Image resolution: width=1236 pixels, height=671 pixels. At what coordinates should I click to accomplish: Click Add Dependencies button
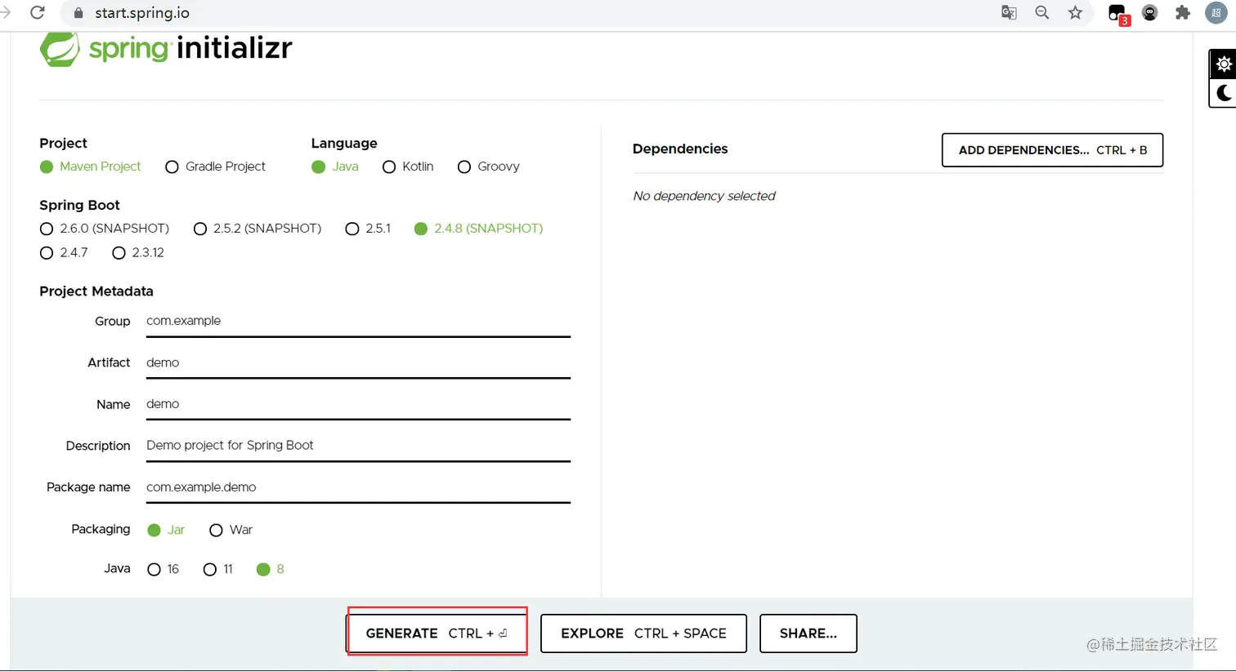click(1052, 150)
